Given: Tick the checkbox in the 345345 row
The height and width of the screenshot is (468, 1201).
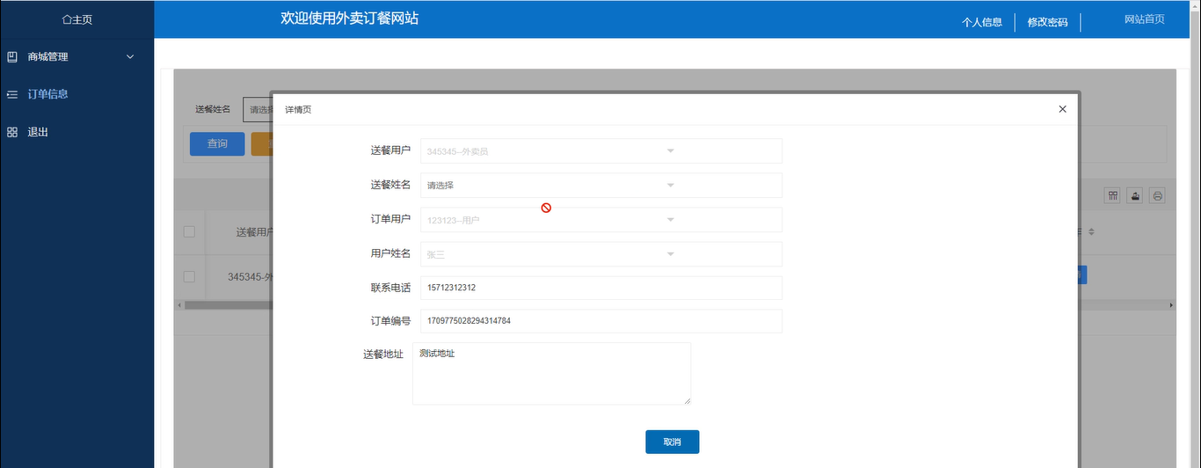Looking at the screenshot, I should pyautogui.click(x=189, y=276).
